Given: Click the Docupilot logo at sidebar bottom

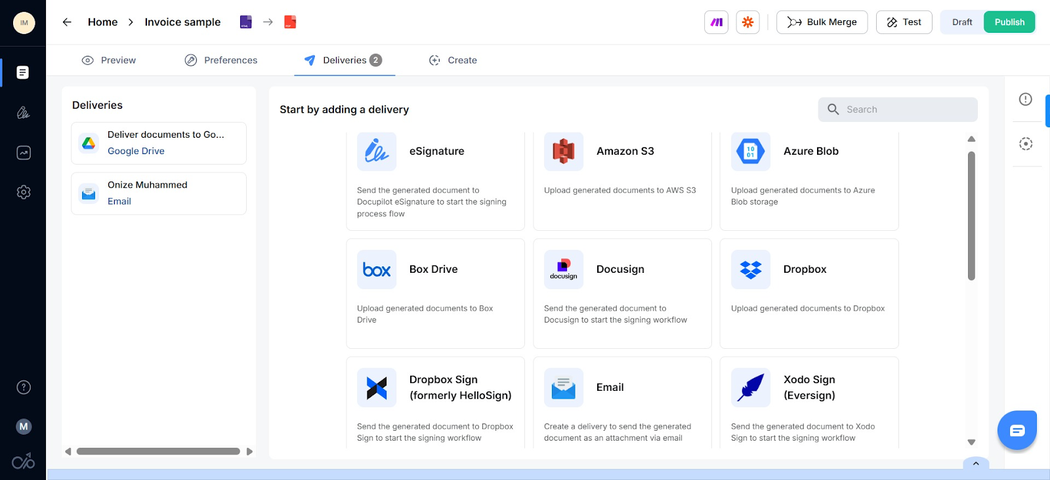Looking at the screenshot, I should pos(24,462).
